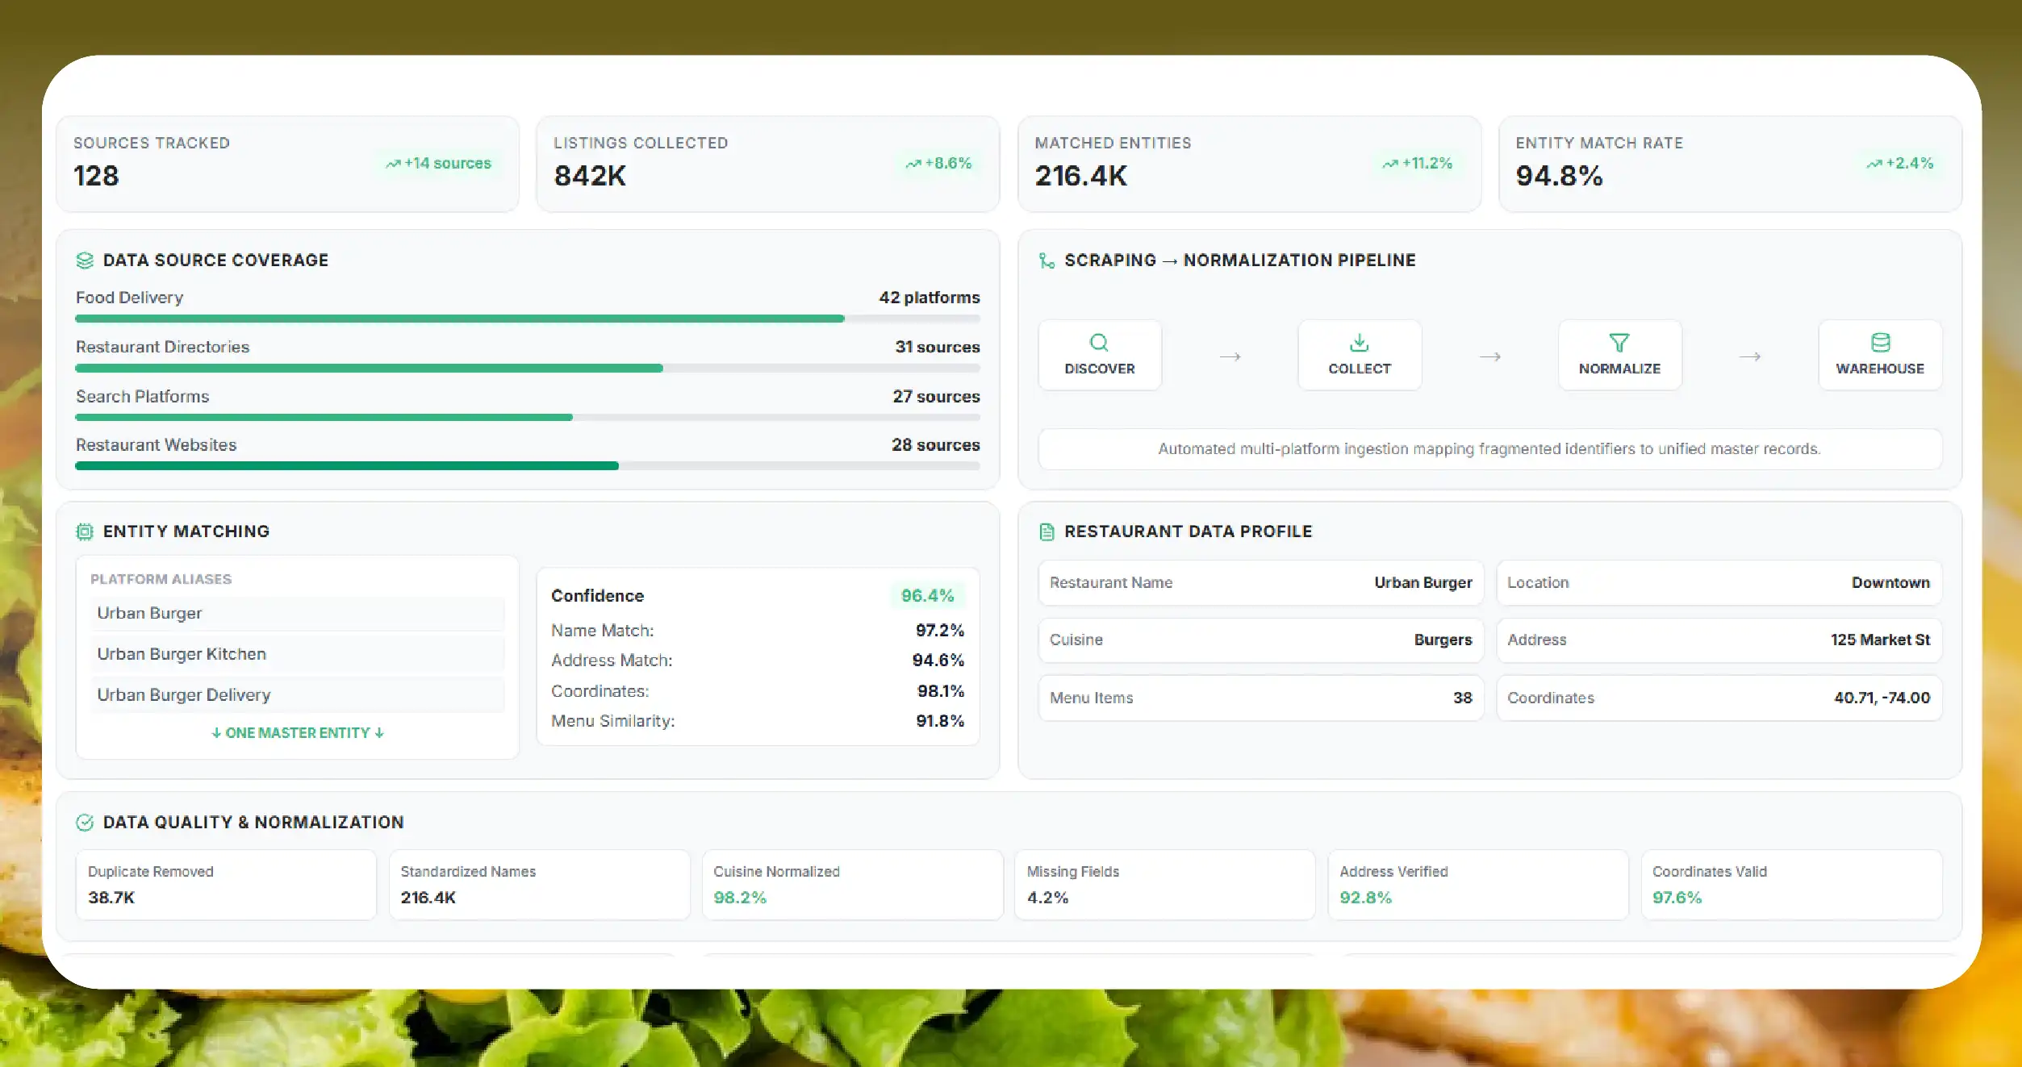
Task: Click the Duplicate Removed 38.7K tile
Action: pyautogui.click(x=226, y=885)
